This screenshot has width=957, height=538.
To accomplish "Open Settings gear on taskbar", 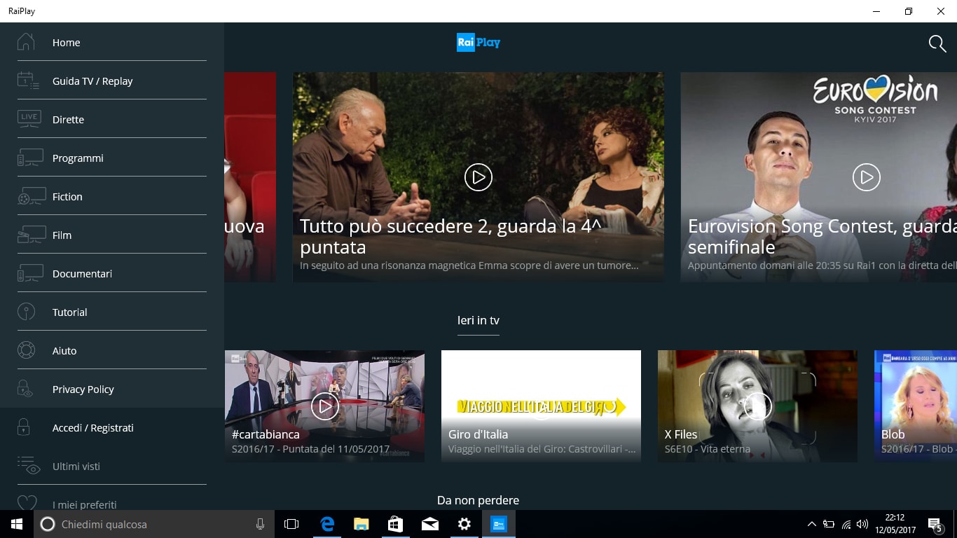I will point(464,524).
